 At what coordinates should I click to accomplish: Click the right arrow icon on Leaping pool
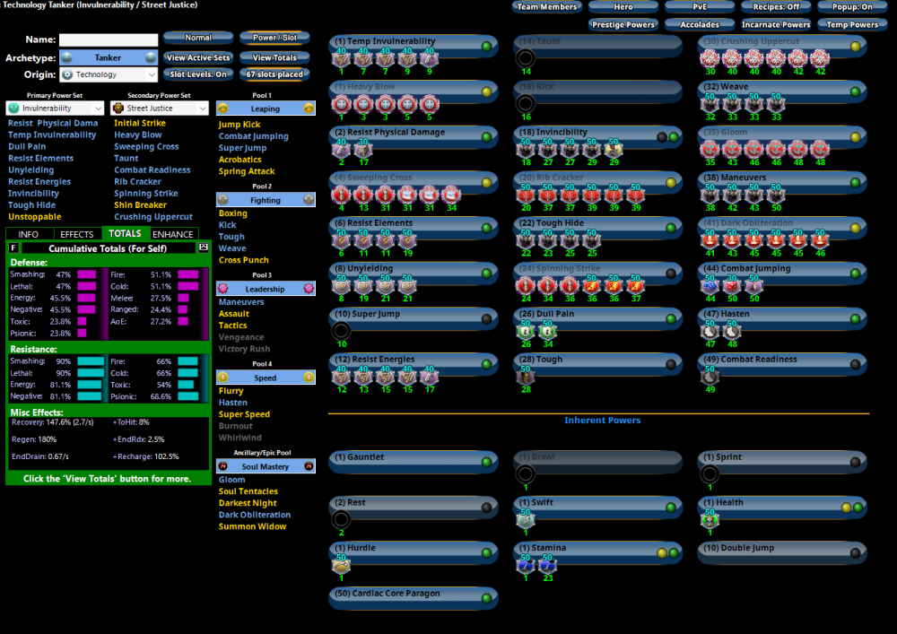309,109
